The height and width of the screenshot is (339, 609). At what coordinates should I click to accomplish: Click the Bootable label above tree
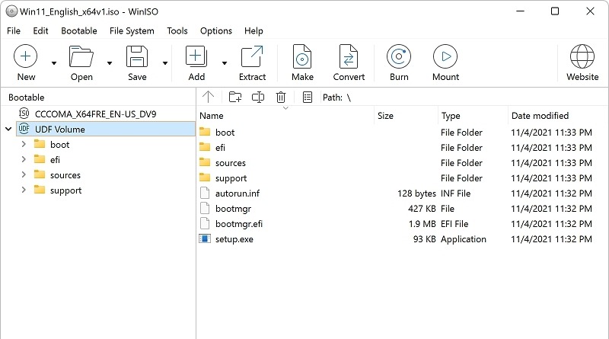tap(27, 98)
